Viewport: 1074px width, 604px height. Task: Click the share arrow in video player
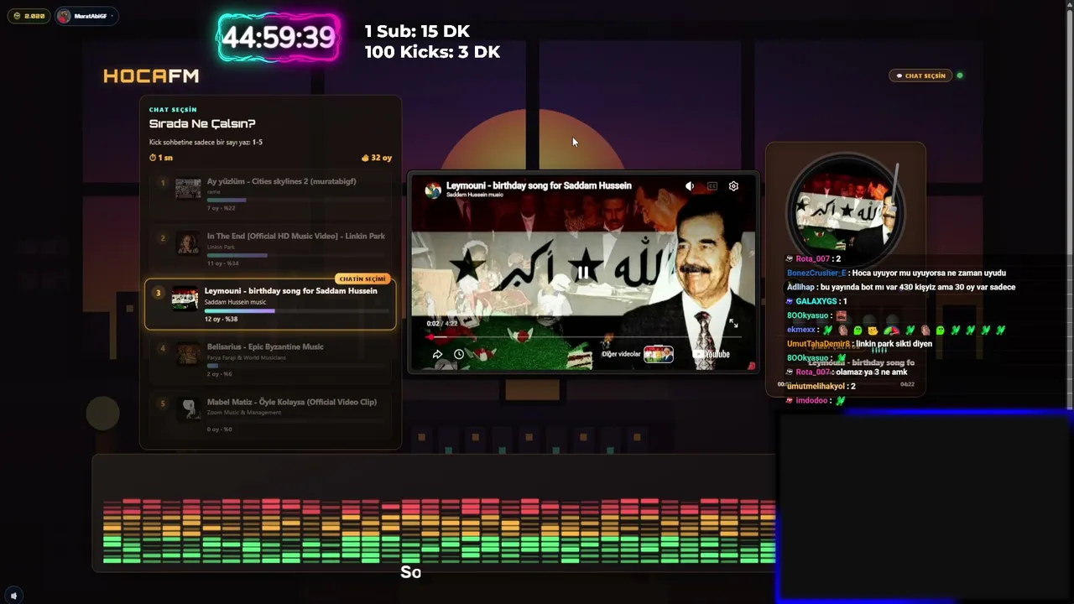click(437, 354)
